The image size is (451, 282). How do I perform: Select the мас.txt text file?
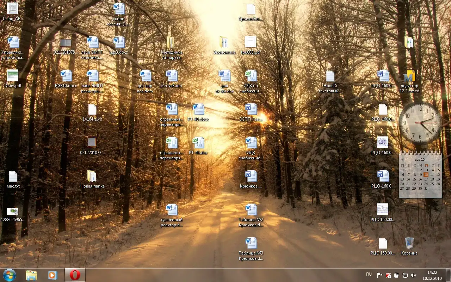point(13,177)
